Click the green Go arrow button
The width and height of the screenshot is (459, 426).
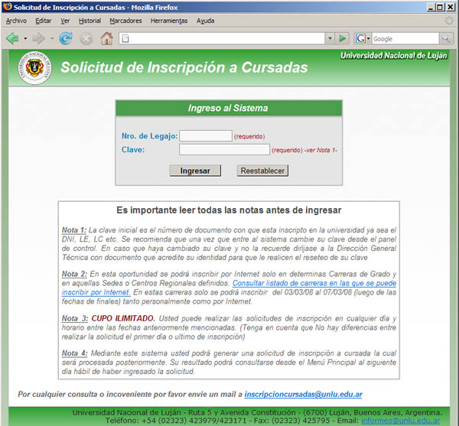point(343,38)
